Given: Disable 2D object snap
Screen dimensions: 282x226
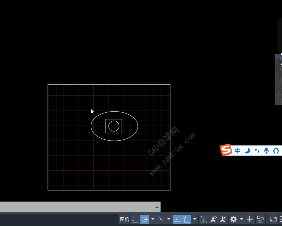Looking at the screenshot, I should pyautogui.click(x=187, y=219).
